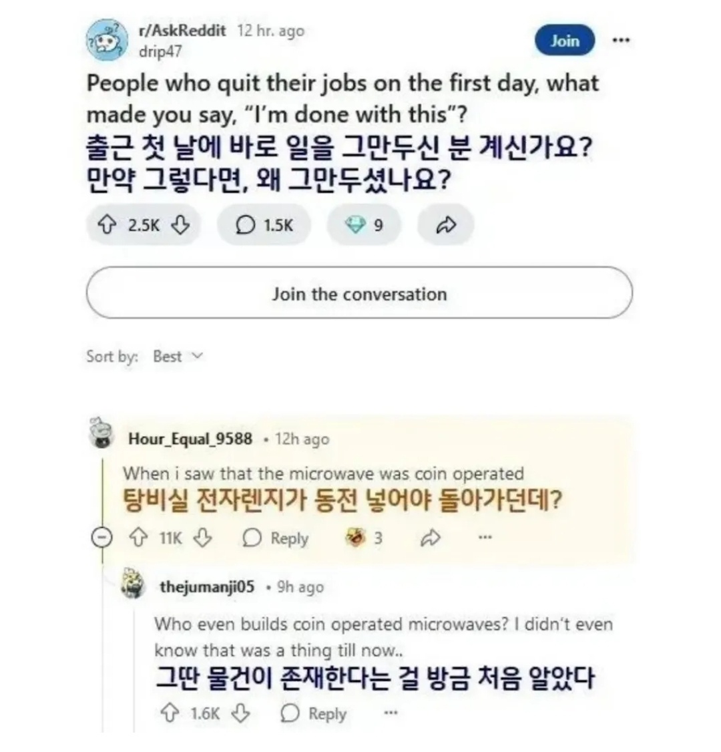Share the post using arrow icon
Image resolution: width=721 pixels, height=752 pixels.
(x=445, y=225)
